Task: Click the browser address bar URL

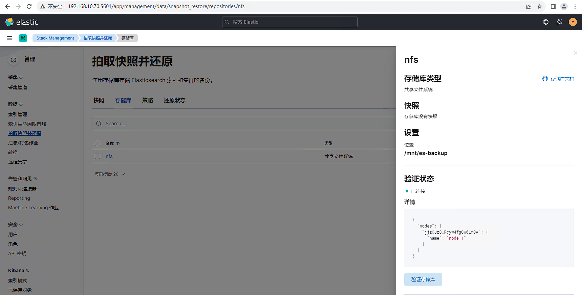Action: [x=156, y=6]
